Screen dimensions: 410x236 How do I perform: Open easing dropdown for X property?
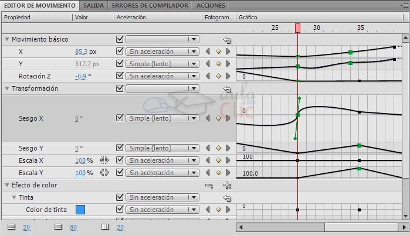[x=162, y=52]
